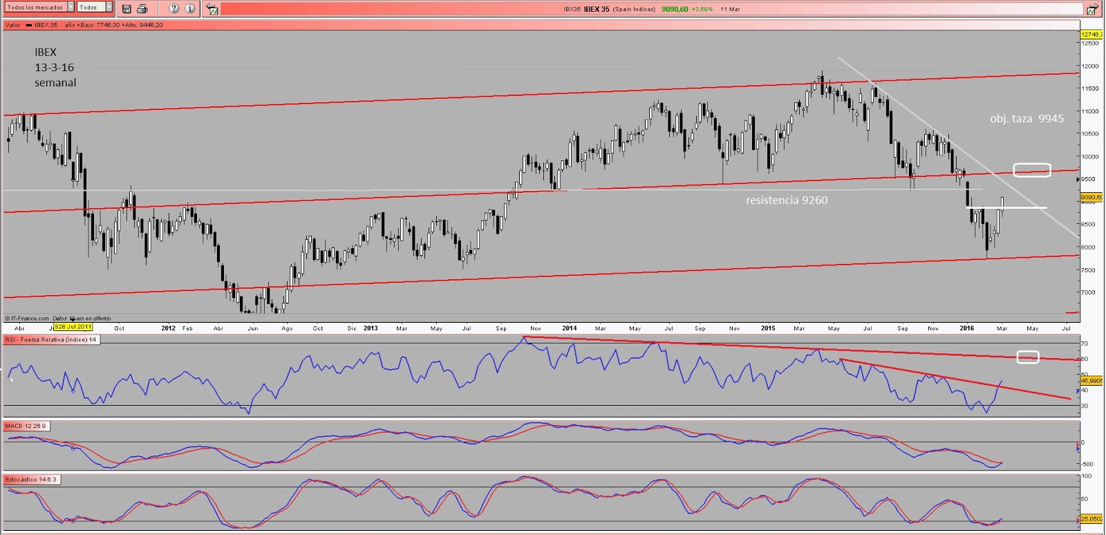The width and height of the screenshot is (1106, 535).
Task: Open the information icon in toolbar
Action: pyautogui.click(x=190, y=9)
